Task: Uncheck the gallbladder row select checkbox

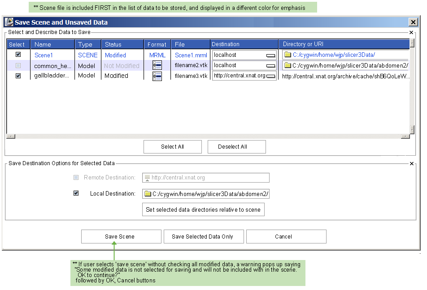Action: (18, 76)
